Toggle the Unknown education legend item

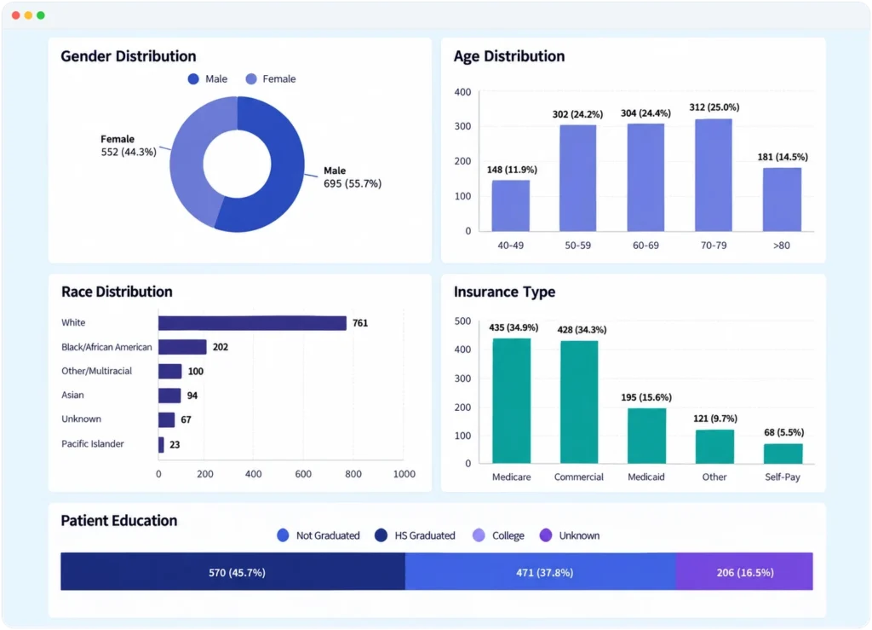point(570,536)
